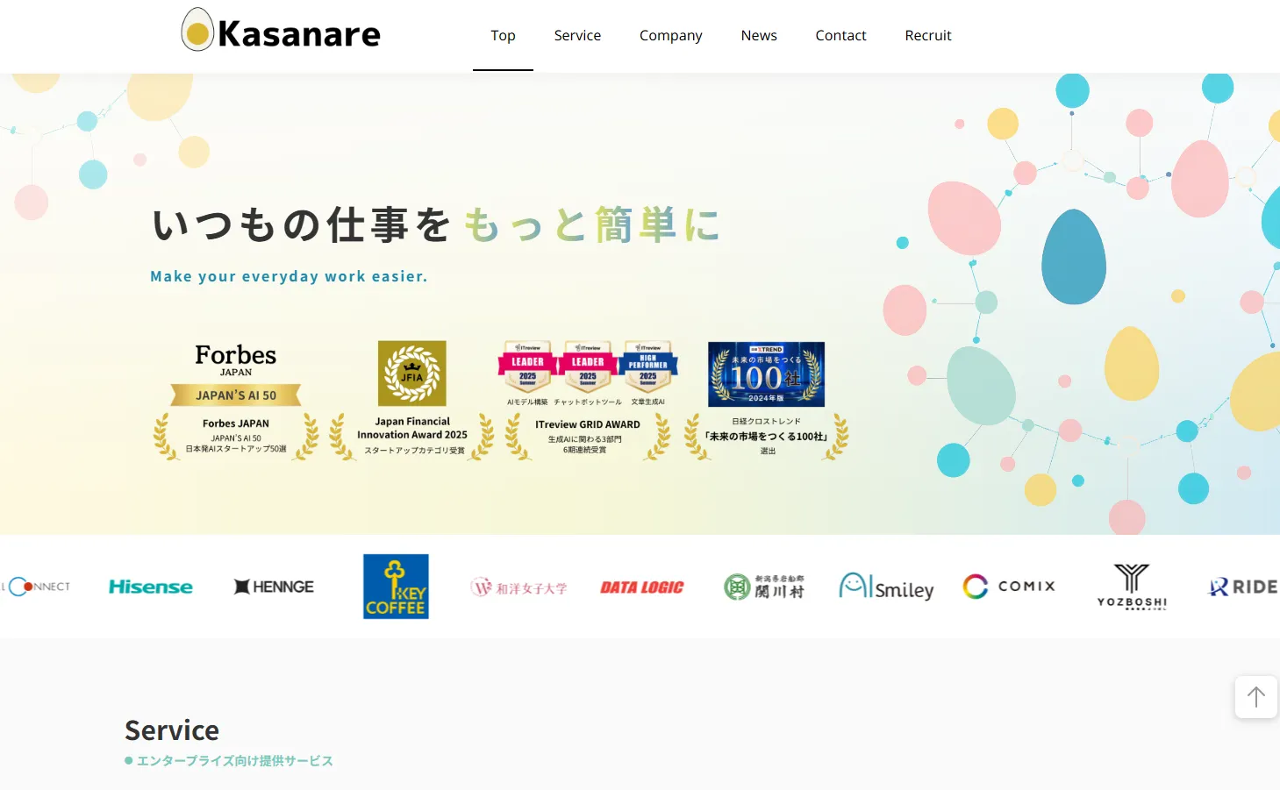Open the News page link

click(x=759, y=36)
